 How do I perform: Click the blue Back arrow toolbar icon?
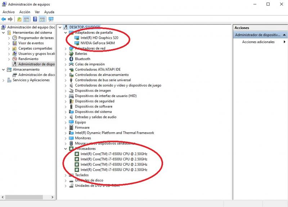click(4, 19)
